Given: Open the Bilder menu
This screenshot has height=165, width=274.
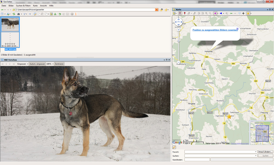Looking at the screenshot, I should pyautogui.click(x=11, y=6).
